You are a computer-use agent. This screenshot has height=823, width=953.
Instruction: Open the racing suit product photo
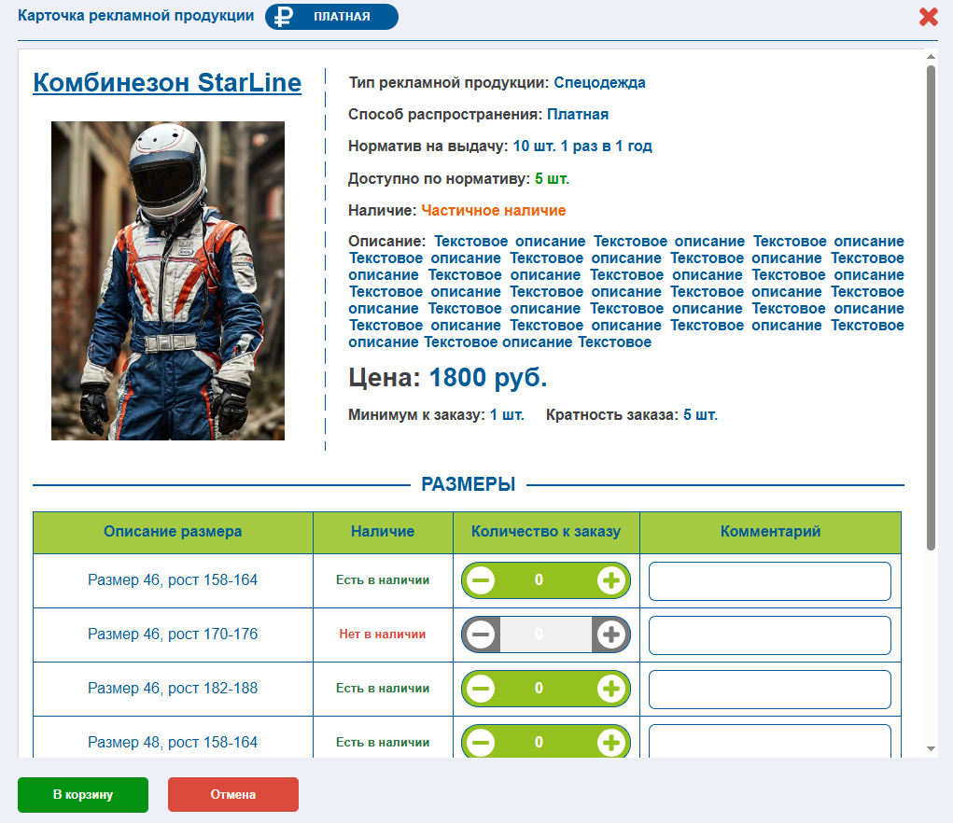(x=168, y=281)
